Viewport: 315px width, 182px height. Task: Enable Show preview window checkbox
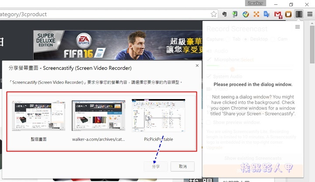tap(208, 122)
